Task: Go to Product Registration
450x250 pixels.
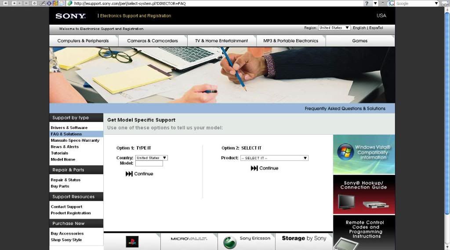Action: click(x=71, y=213)
